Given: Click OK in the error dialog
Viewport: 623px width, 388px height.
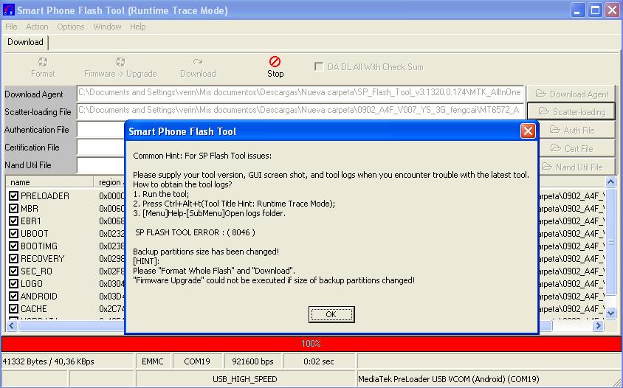Looking at the screenshot, I should (x=331, y=314).
